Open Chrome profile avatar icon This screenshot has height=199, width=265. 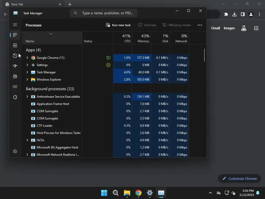pos(251,15)
